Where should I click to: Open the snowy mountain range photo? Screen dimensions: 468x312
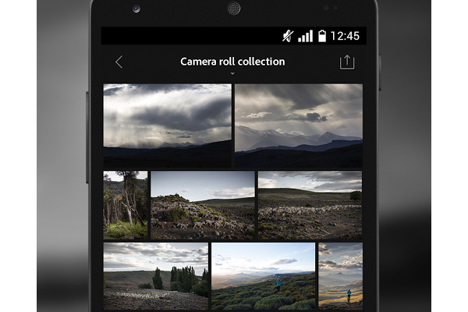[x=299, y=126]
